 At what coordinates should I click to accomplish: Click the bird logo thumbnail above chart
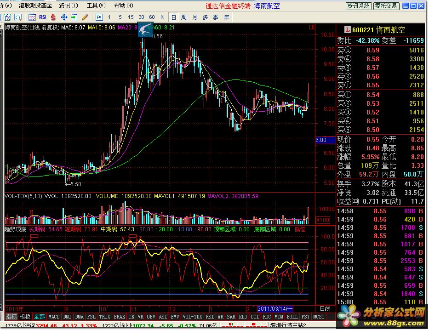click(145, 30)
